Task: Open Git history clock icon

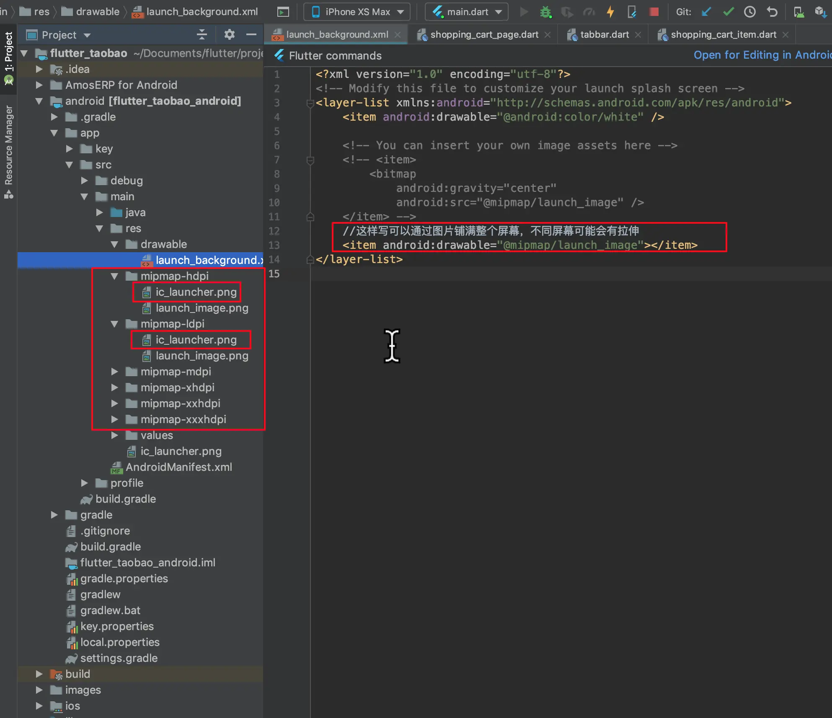Action: point(749,12)
